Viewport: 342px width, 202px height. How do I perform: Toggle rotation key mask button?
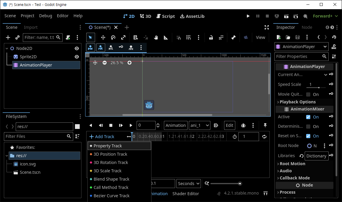pos(100,47)
